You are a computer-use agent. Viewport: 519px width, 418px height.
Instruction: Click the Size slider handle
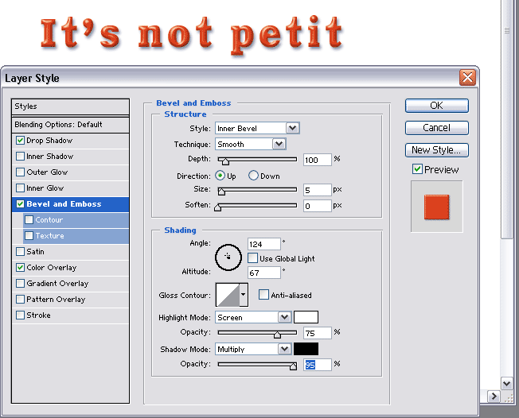221,192
